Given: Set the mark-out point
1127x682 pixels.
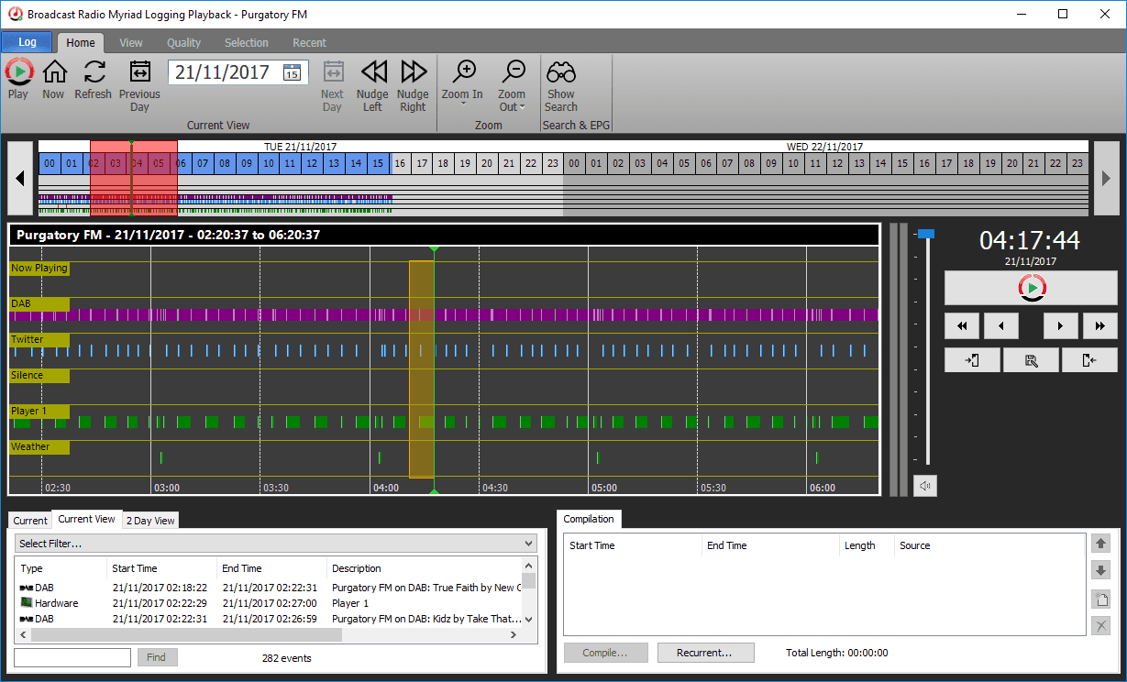Looking at the screenshot, I should (x=1089, y=360).
